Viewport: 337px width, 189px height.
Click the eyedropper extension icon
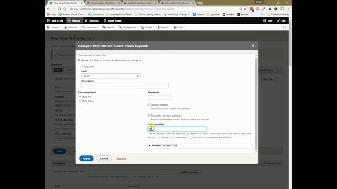tap(263, 9)
